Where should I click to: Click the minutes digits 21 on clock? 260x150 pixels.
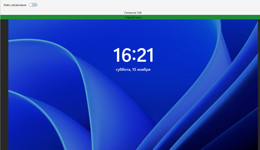tap(145, 55)
